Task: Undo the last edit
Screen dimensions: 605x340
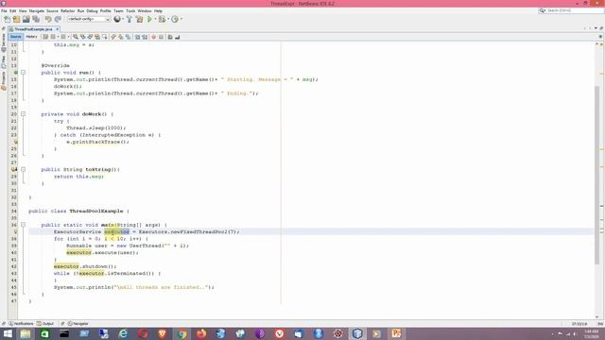Action: (48, 19)
